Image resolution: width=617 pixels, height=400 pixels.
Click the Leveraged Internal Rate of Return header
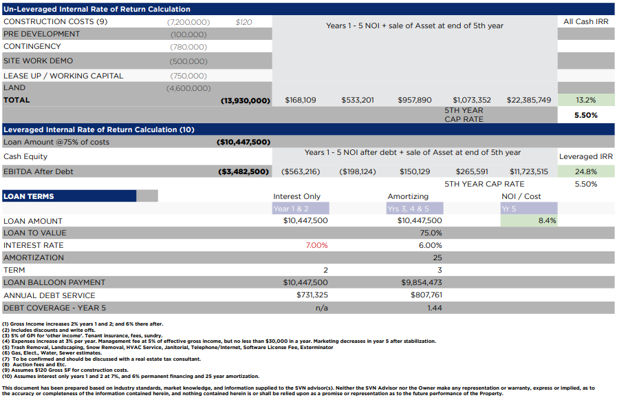(x=99, y=129)
